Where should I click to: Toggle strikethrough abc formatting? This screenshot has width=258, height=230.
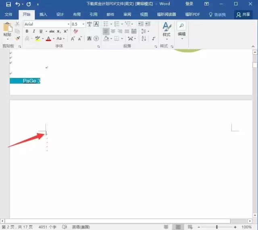pyautogui.click(x=52, y=31)
